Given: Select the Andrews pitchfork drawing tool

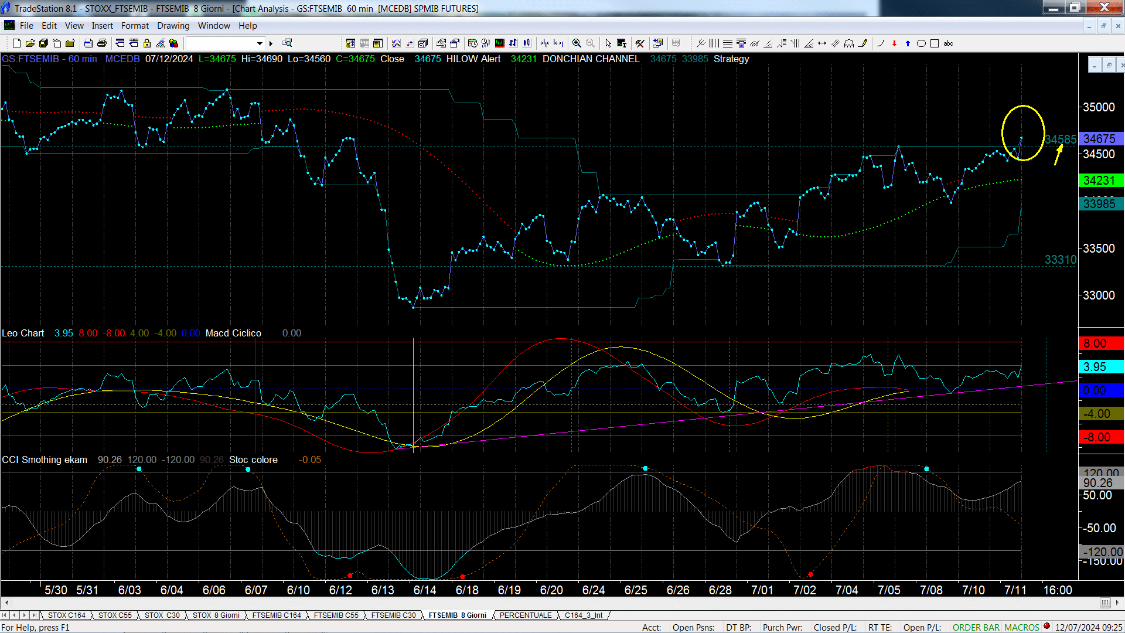Looking at the screenshot, I should [x=701, y=43].
